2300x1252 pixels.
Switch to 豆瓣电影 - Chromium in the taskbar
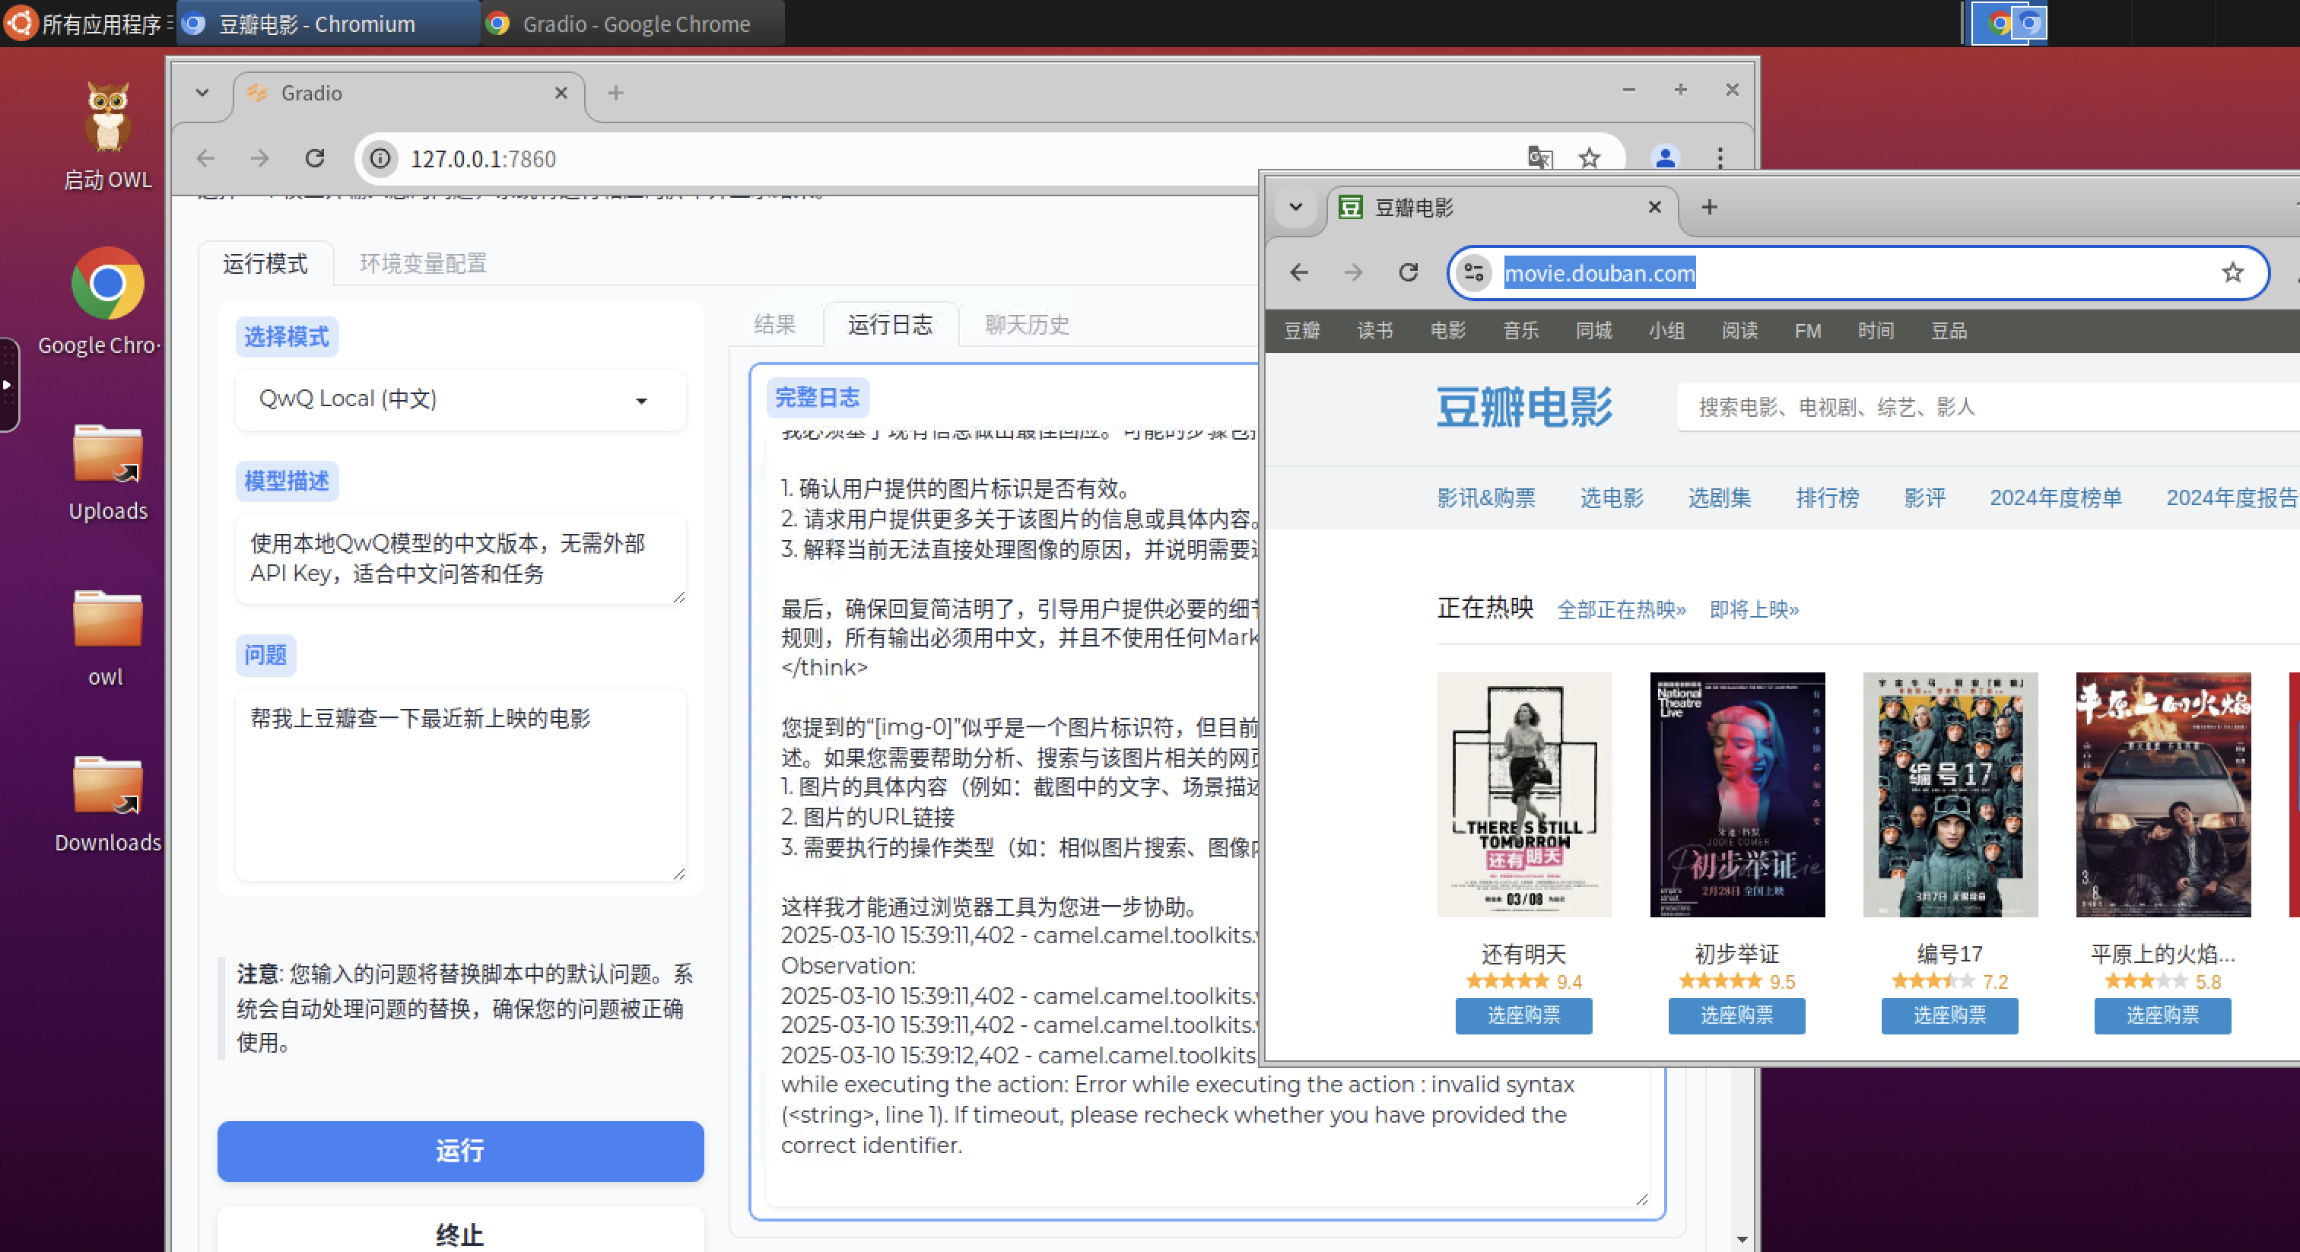pyautogui.click(x=327, y=24)
